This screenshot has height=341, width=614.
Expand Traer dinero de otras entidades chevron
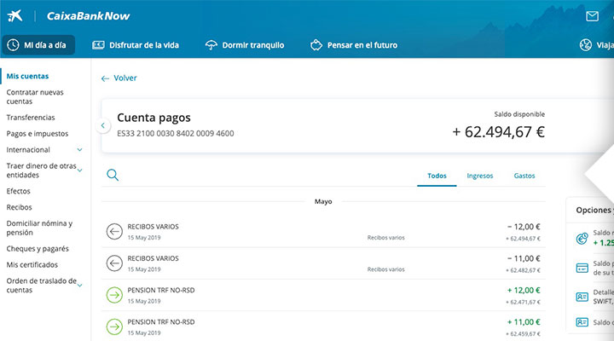80,170
